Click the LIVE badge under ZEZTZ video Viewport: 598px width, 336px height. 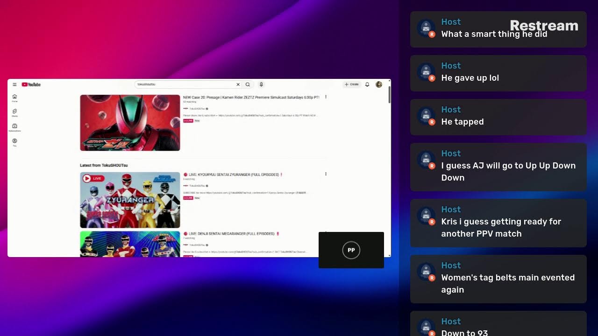[188, 120]
